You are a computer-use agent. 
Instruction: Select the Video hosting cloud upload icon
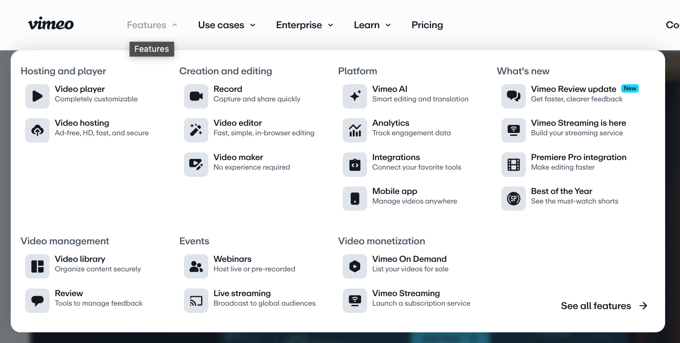pos(37,130)
